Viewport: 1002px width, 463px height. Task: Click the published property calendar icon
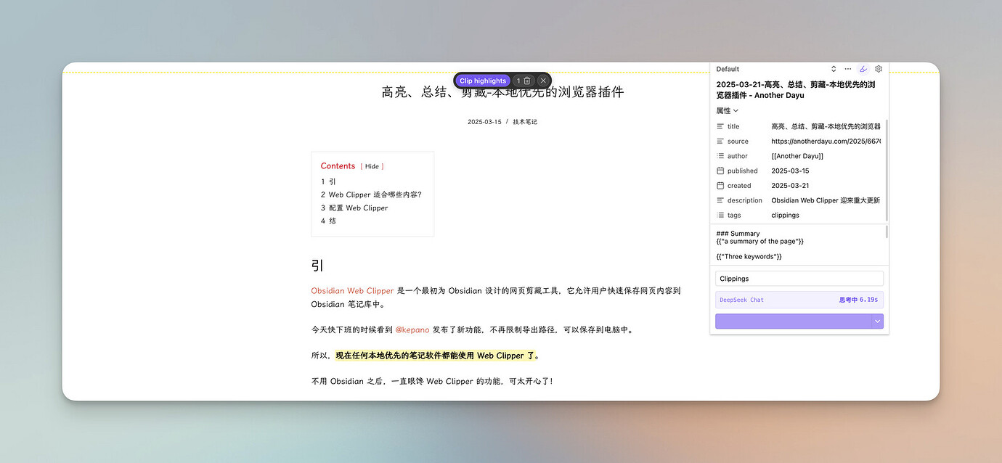click(x=720, y=171)
